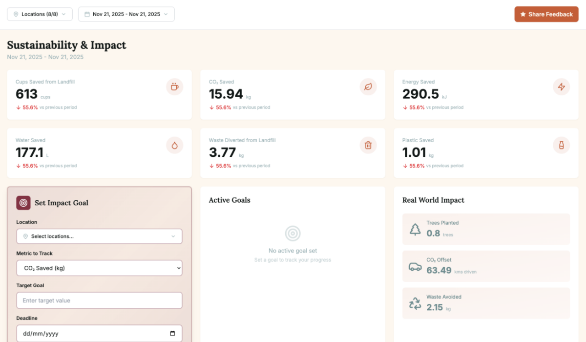The width and height of the screenshot is (586, 342).
Task: Click the coffee cup icon on Cups Saved card
Action: (174, 86)
